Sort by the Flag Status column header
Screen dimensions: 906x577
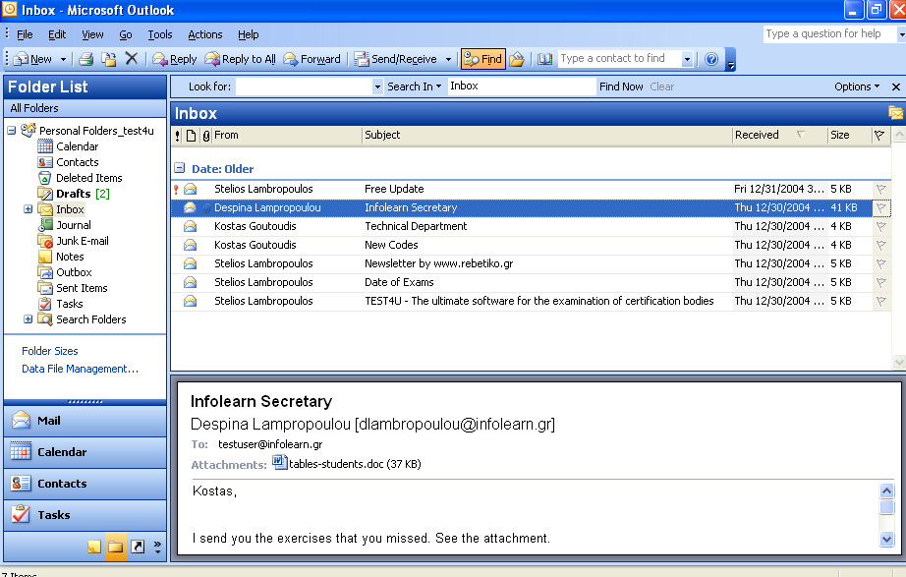tap(879, 136)
